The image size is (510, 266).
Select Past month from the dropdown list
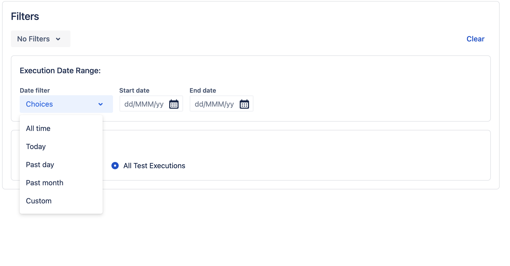(45, 183)
